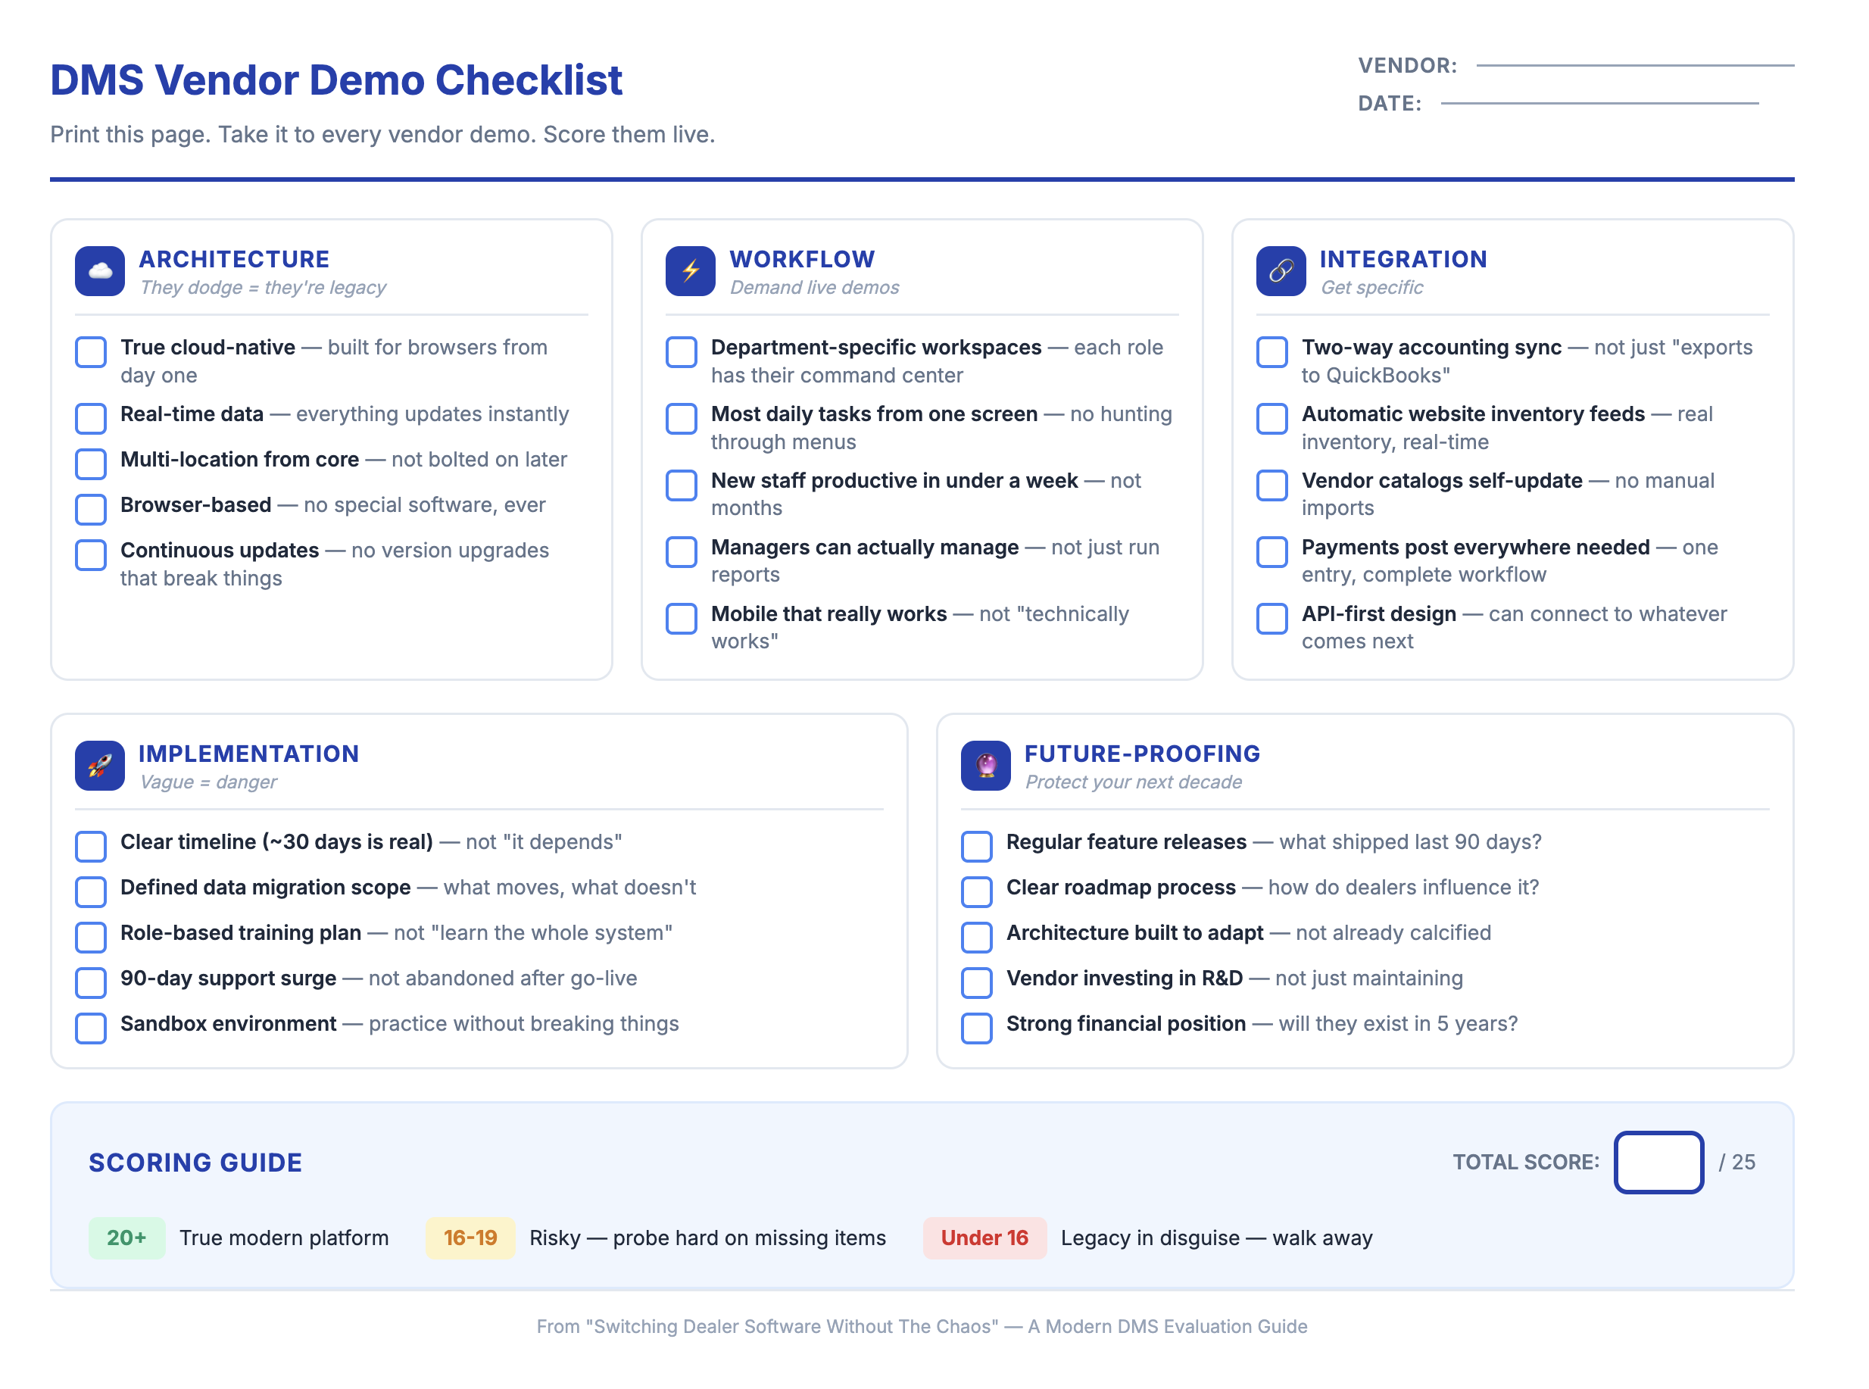Click the DMS Vendor Demo Checklist title
The image size is (1869, 1389).
[336, 81]
